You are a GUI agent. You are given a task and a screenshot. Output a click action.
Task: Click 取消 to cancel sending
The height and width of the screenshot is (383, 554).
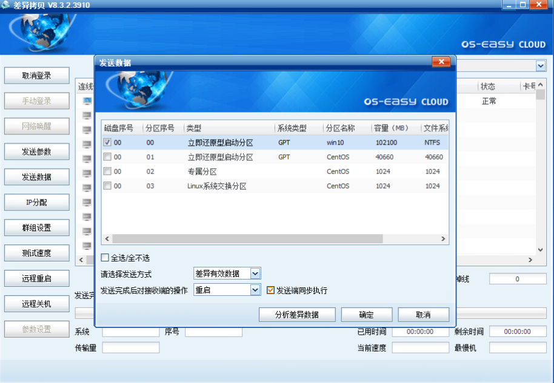click(423, 315)
